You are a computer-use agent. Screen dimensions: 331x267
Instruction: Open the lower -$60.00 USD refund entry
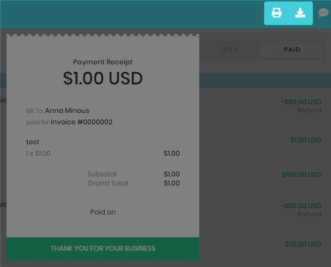point(301,206)
